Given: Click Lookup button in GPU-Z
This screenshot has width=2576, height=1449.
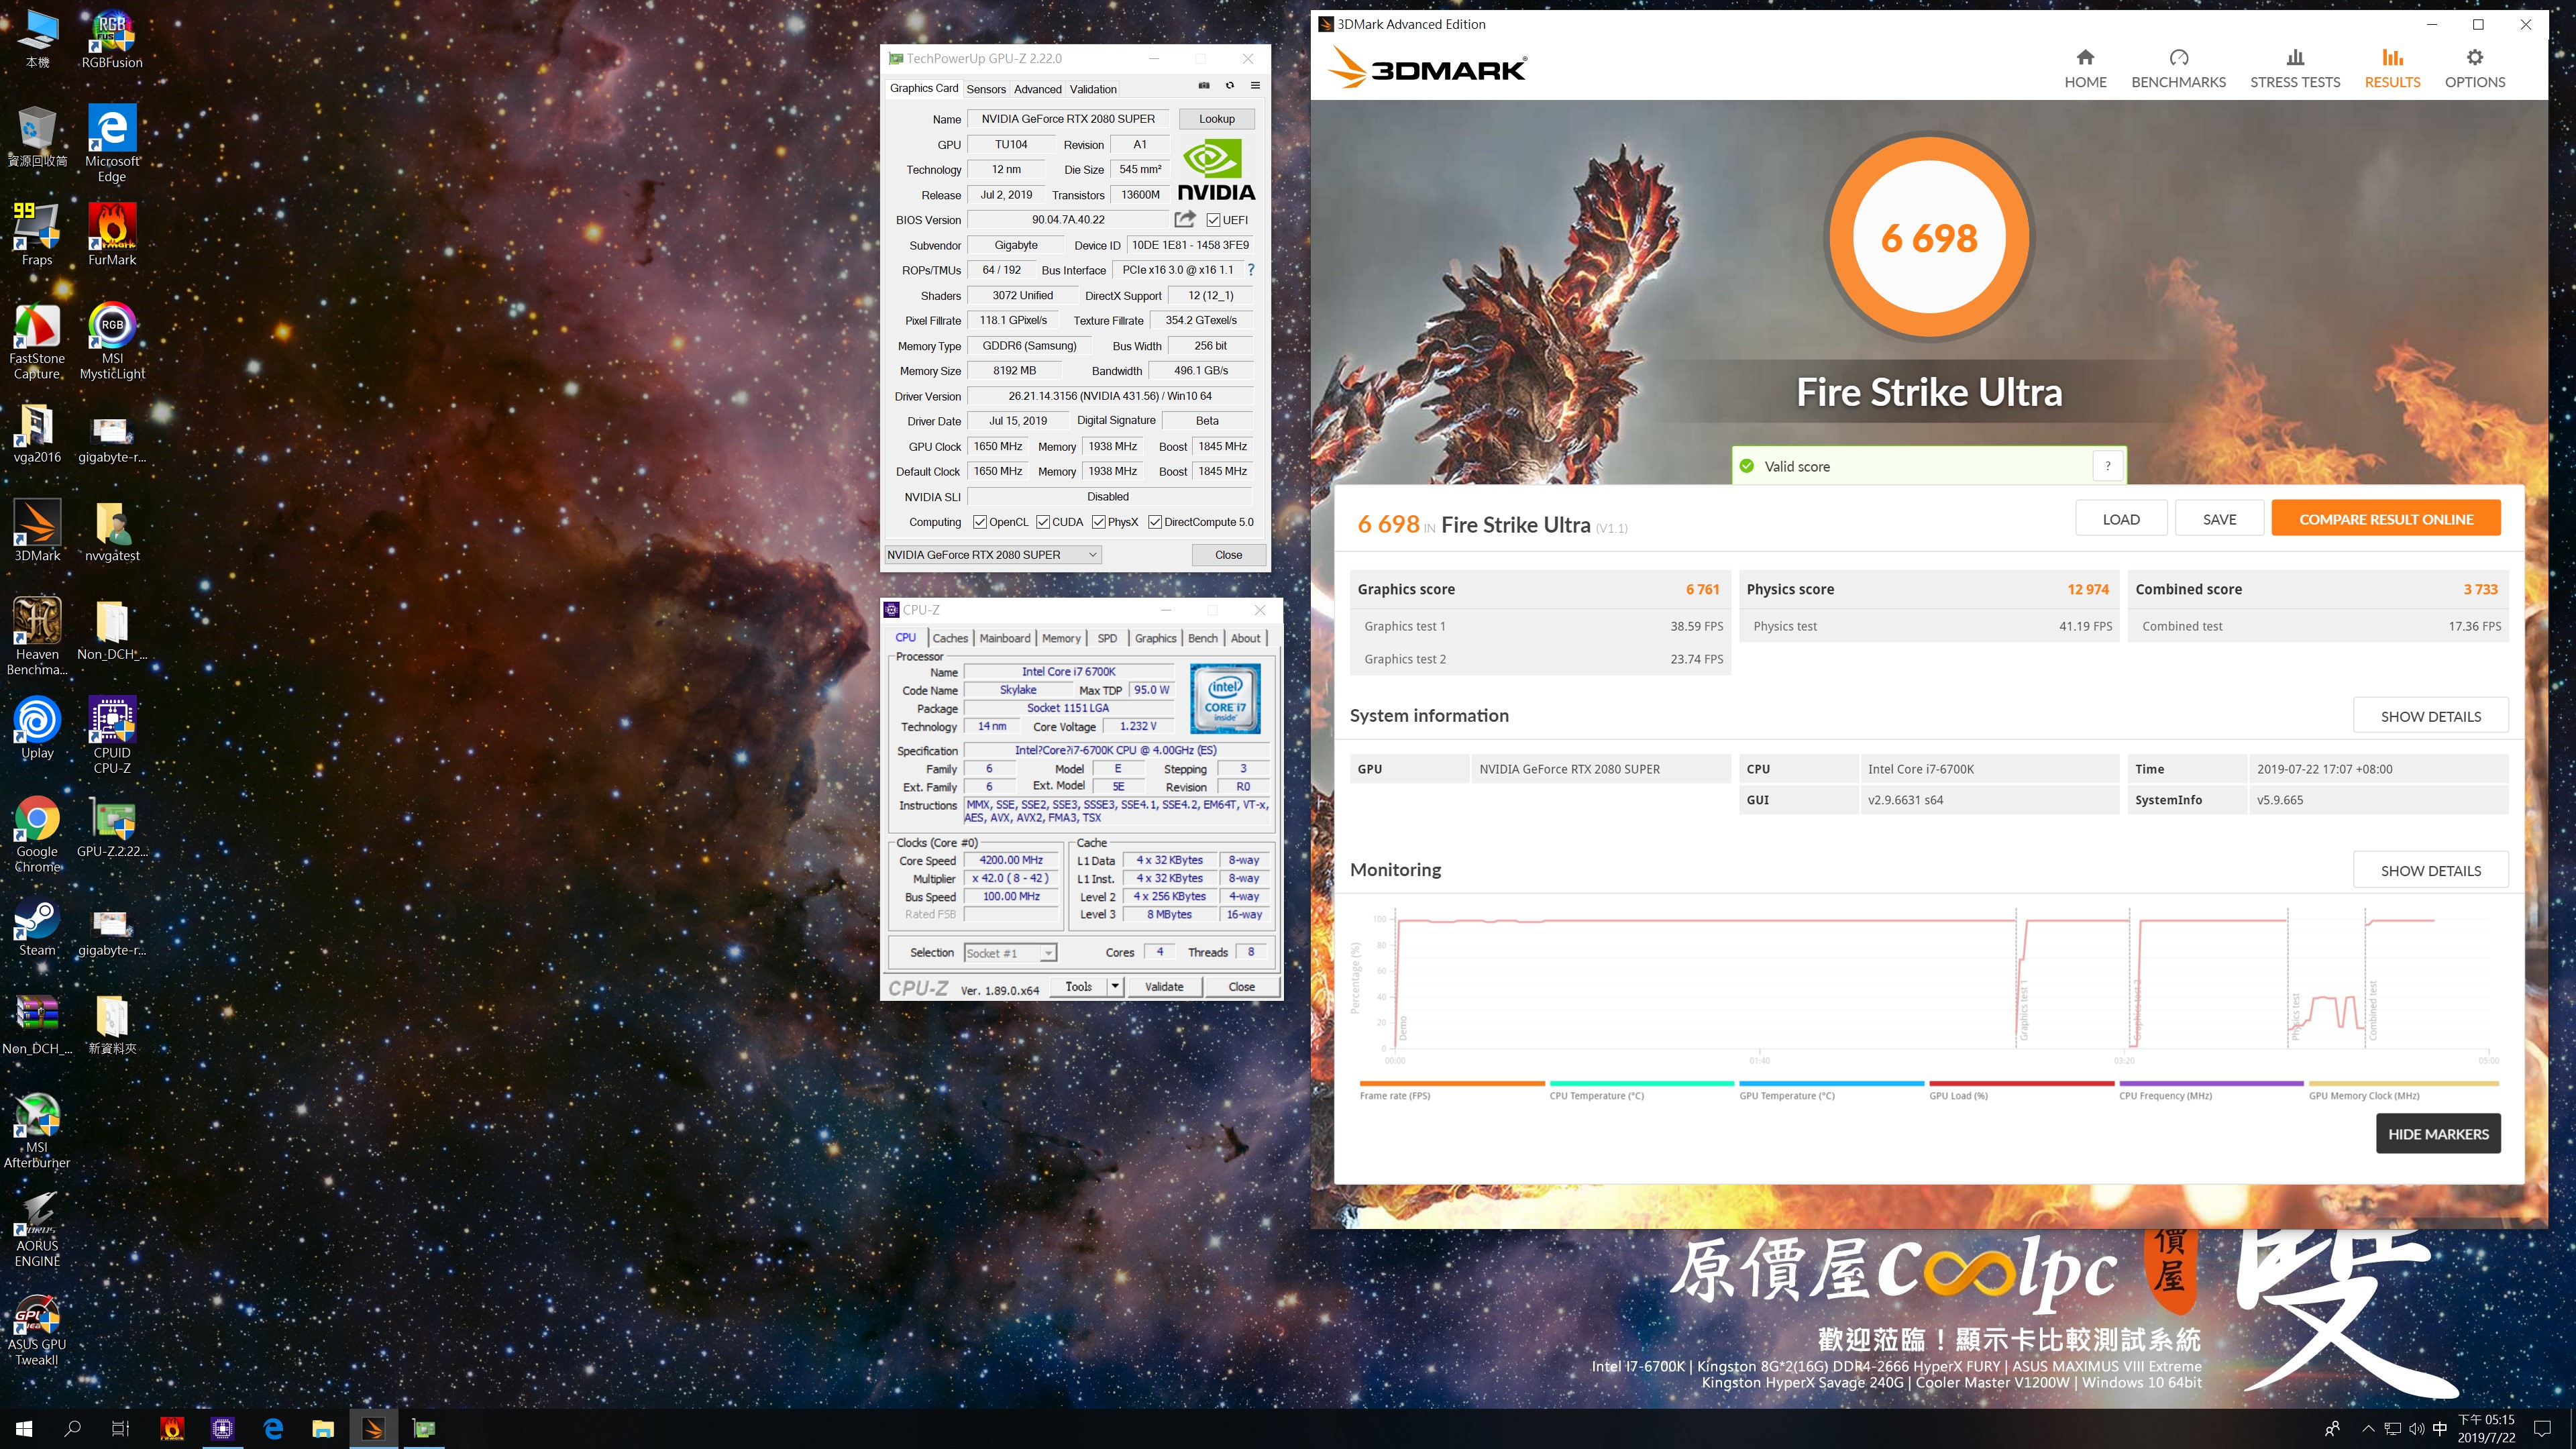Looking at the screenshot, I should (x=1216, y=119).
